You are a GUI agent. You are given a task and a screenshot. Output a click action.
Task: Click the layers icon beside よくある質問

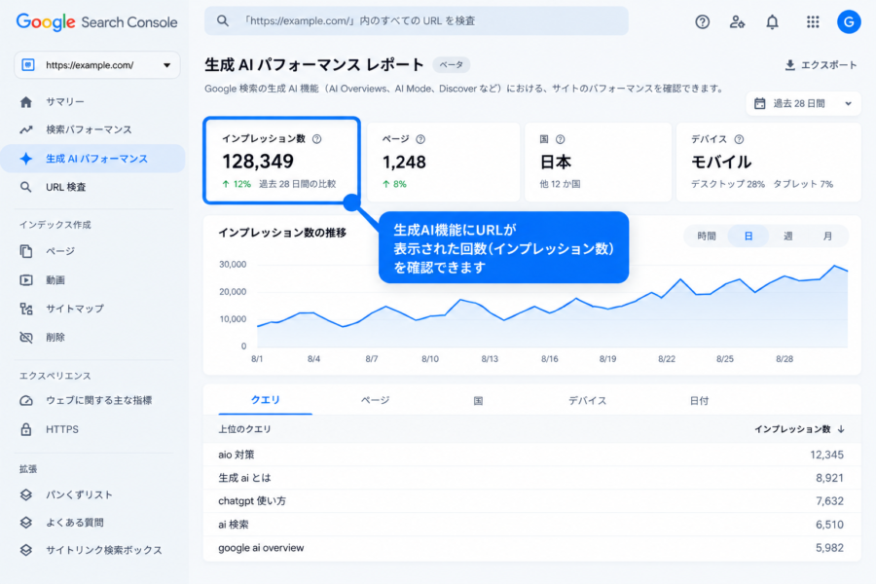pyautogui.click(x=25, y=523)
